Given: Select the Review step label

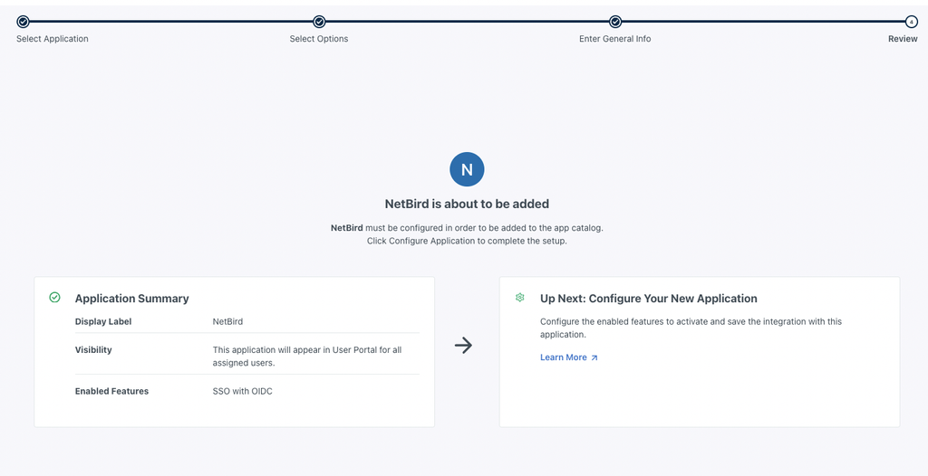Looking at the screenshot, I should pyautogui.click(x=903, y=39).
